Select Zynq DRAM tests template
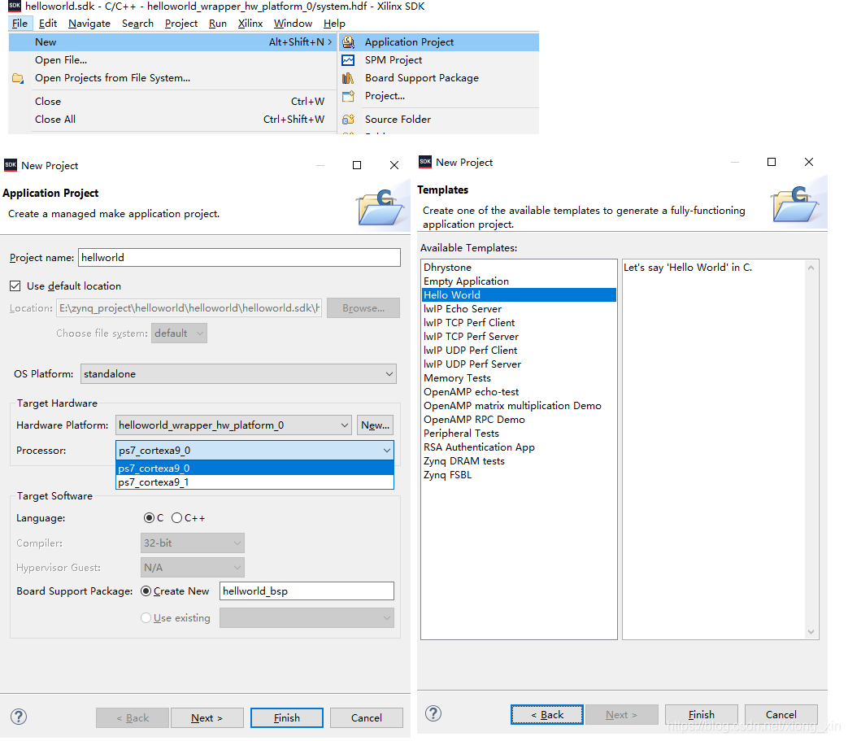848x741 pixels. [519, 461]
